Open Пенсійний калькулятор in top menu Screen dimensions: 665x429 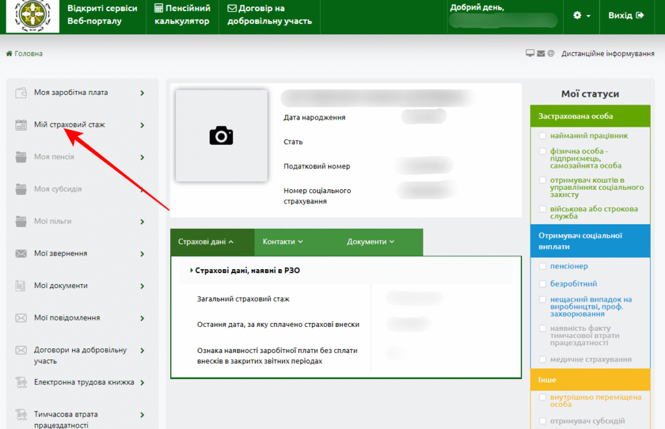click(x=182, y=15)
